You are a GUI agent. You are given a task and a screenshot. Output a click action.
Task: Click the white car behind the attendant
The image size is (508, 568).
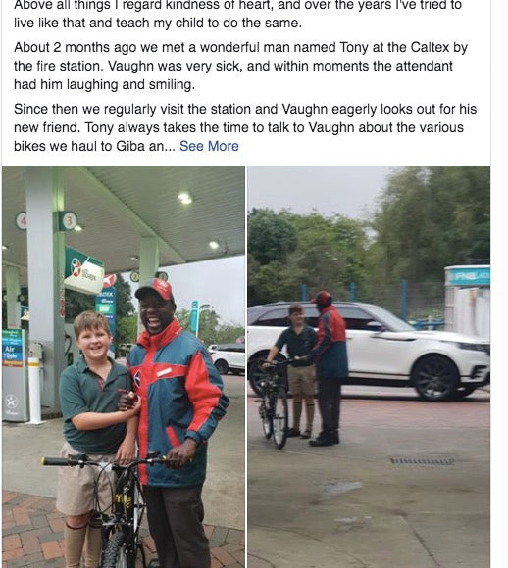point(228,359)
